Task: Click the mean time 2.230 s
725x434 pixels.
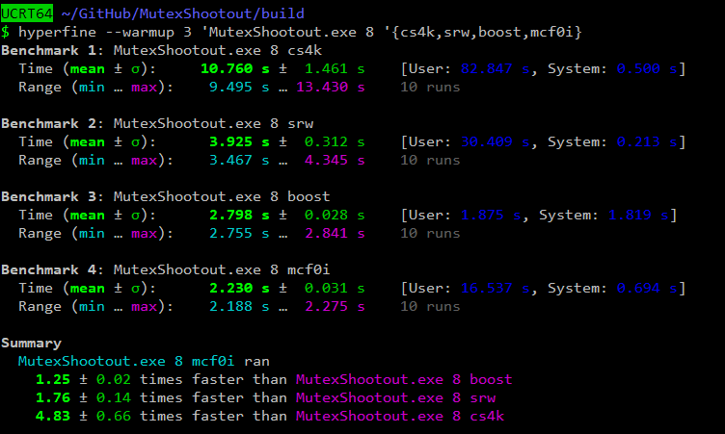Action: click(239, 288)
